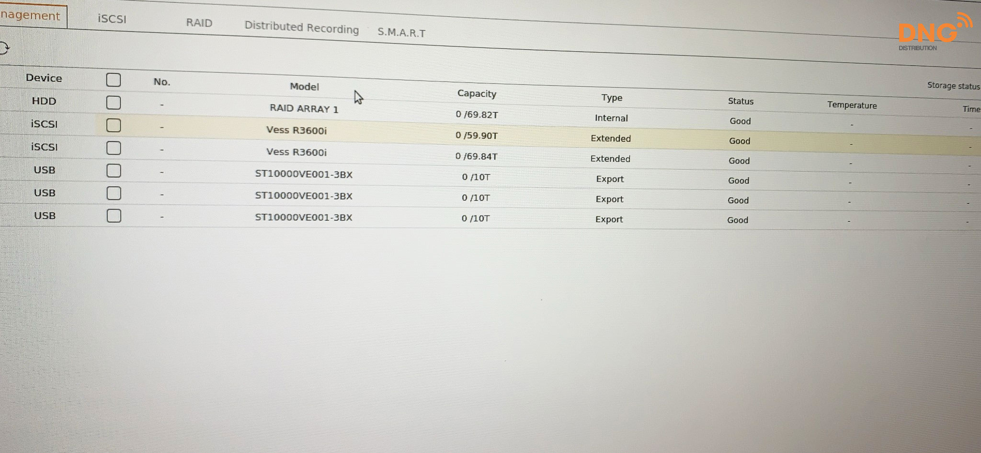Click the Temperature column header
Viewport: 981px width, 453px height.
click(852, 105)
